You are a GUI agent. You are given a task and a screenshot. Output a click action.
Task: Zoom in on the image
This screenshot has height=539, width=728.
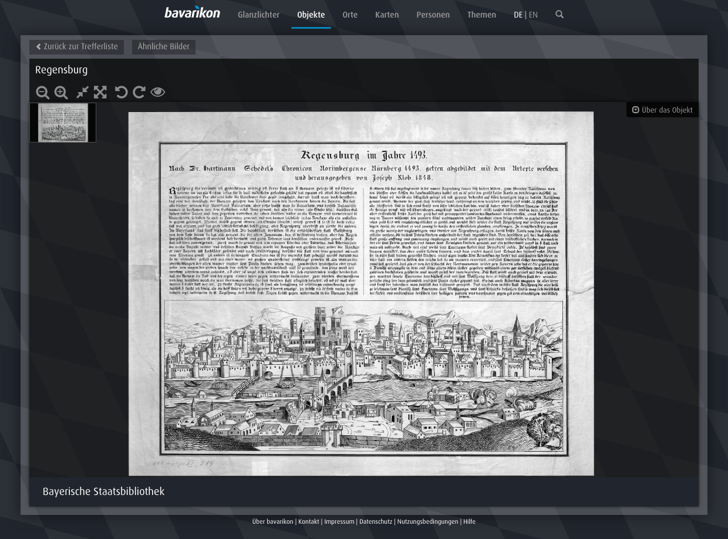[61, 93]
